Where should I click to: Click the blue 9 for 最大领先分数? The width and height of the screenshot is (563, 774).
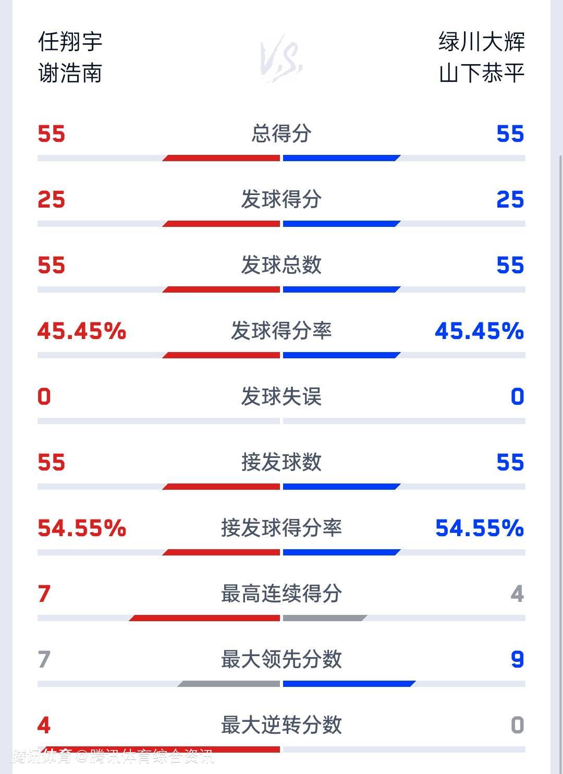pos(517,659)
